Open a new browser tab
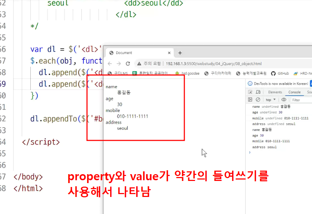This screenshot has width=312, height=214. [180, 53]
